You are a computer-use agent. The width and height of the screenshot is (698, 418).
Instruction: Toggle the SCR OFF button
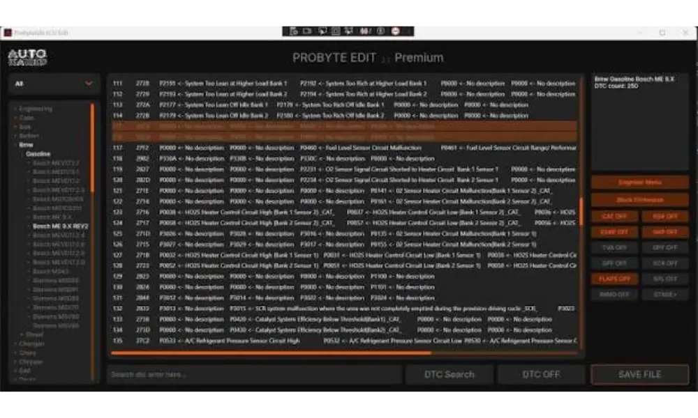(665, 263)
